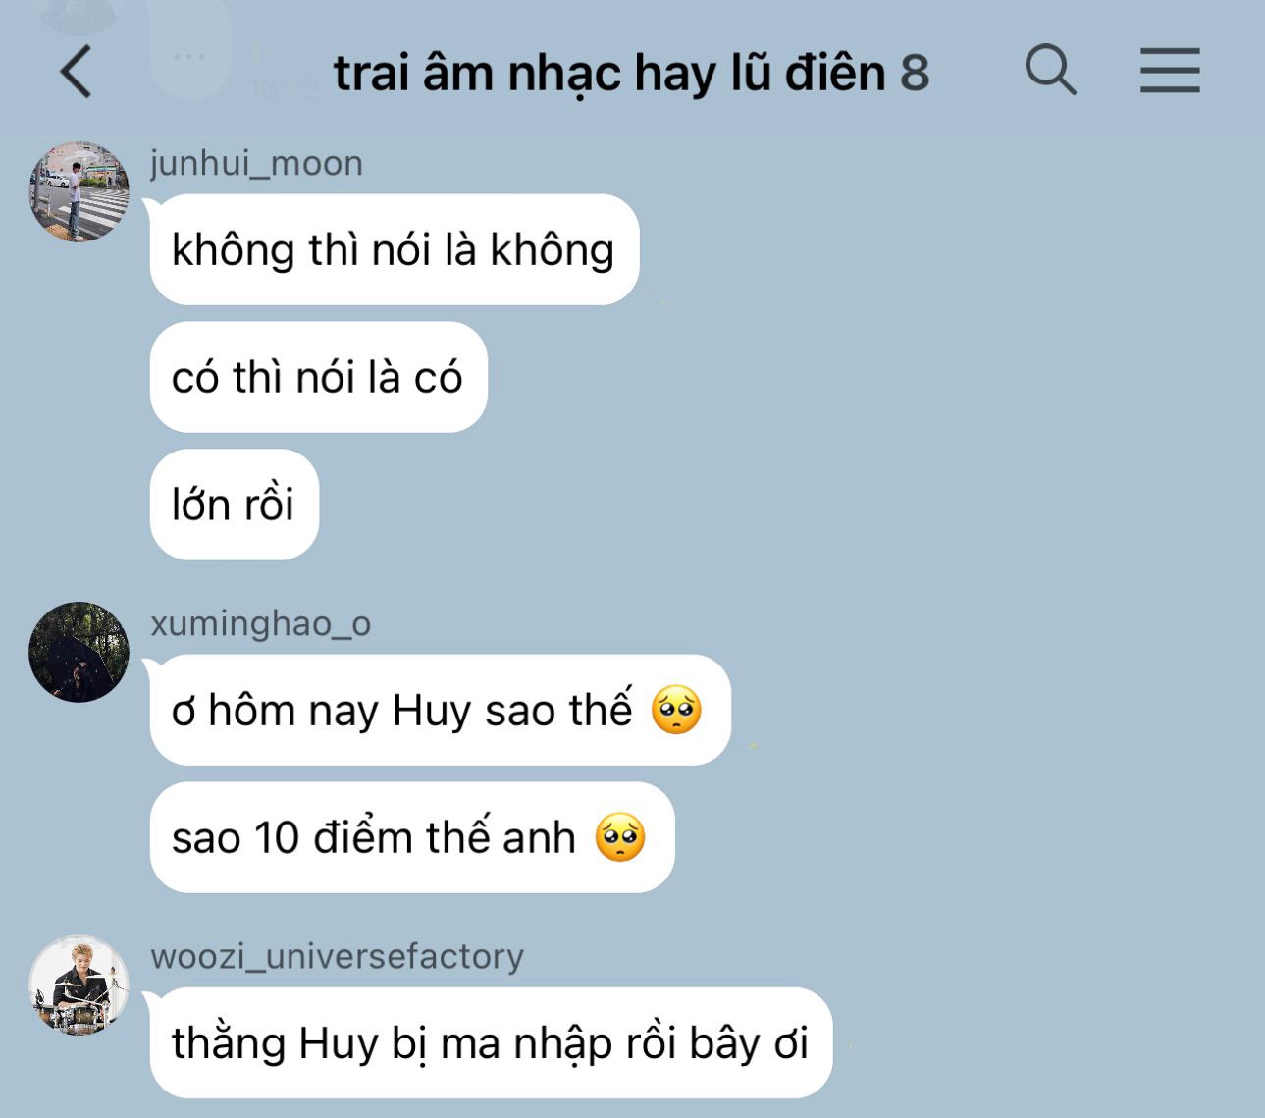Viewport: 1265px width, 1118px height.
Task: Select the "lớn rồi" message bubble
Action: pyautogui.click(x=234, y=505)
